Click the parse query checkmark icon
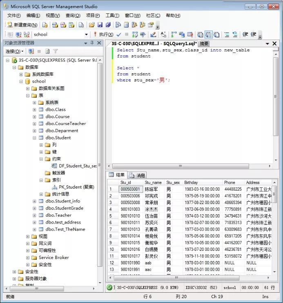The height and width of the screenshot is (303, 283). [x=119, y=35]
